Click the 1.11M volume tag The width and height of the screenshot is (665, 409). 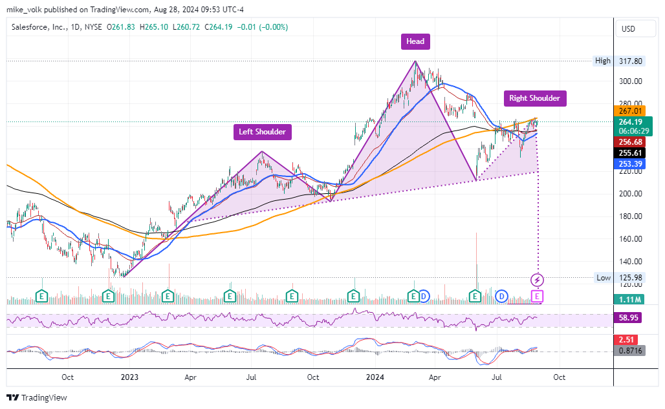coord(629,299)
